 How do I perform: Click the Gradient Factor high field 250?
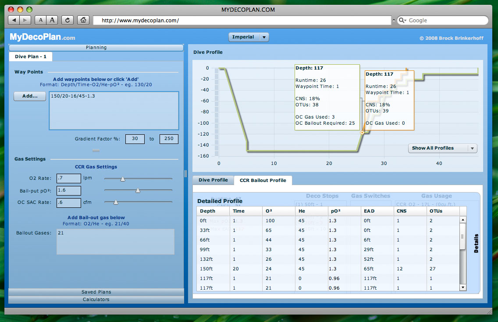(x=169, y=139)
